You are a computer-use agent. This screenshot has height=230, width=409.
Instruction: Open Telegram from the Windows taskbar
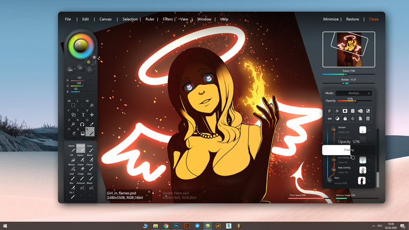197,226
